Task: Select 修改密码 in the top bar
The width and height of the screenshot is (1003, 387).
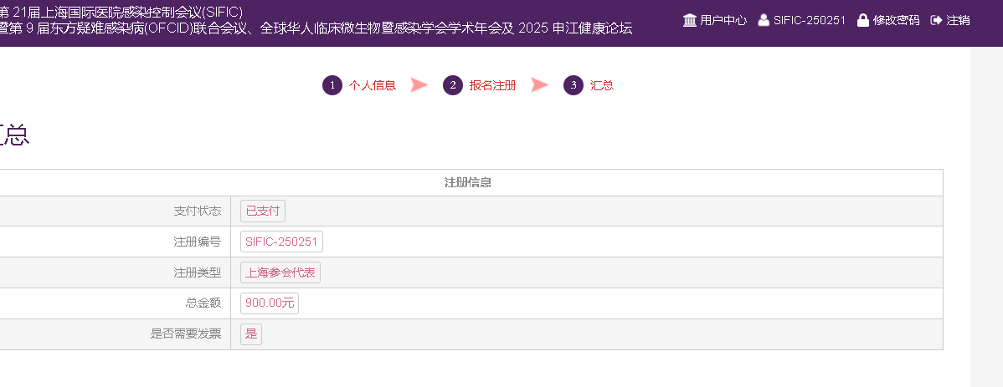Action: click(x=896, y=20)
